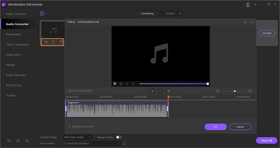Screen dimensions: 280x148
Task: Open the File Location path dropdown
Action: point(92,143)
